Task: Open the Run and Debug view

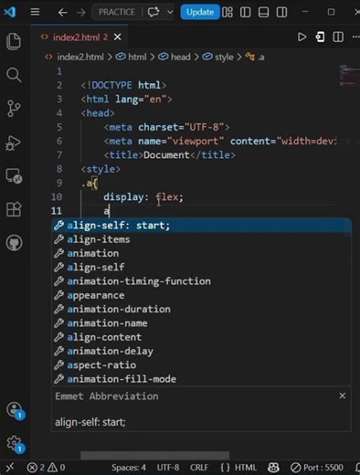Action: click(x=13, y=142)
